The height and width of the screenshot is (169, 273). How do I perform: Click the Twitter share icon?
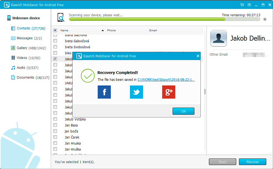(x=136, y=92)
